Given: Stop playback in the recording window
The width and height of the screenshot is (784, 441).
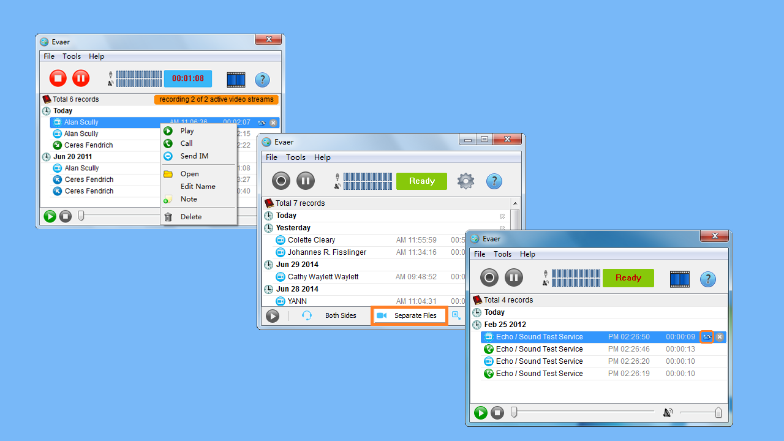Looking at the screenshot, I should pyautogui.click(x=66, y=216).
